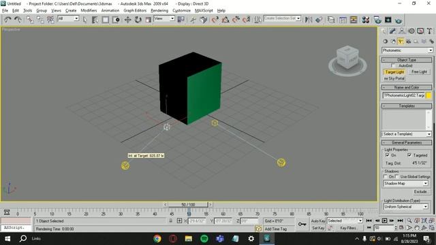The height and width of the screenshot is (245, 436).
Task: Toggle the selection lock icon
Action: [x=171, y=220]
